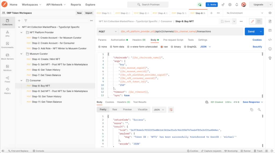Screen dimensions: 275x153
Task: Copy the response body with copy icon
Action: [x=252, y=110]
